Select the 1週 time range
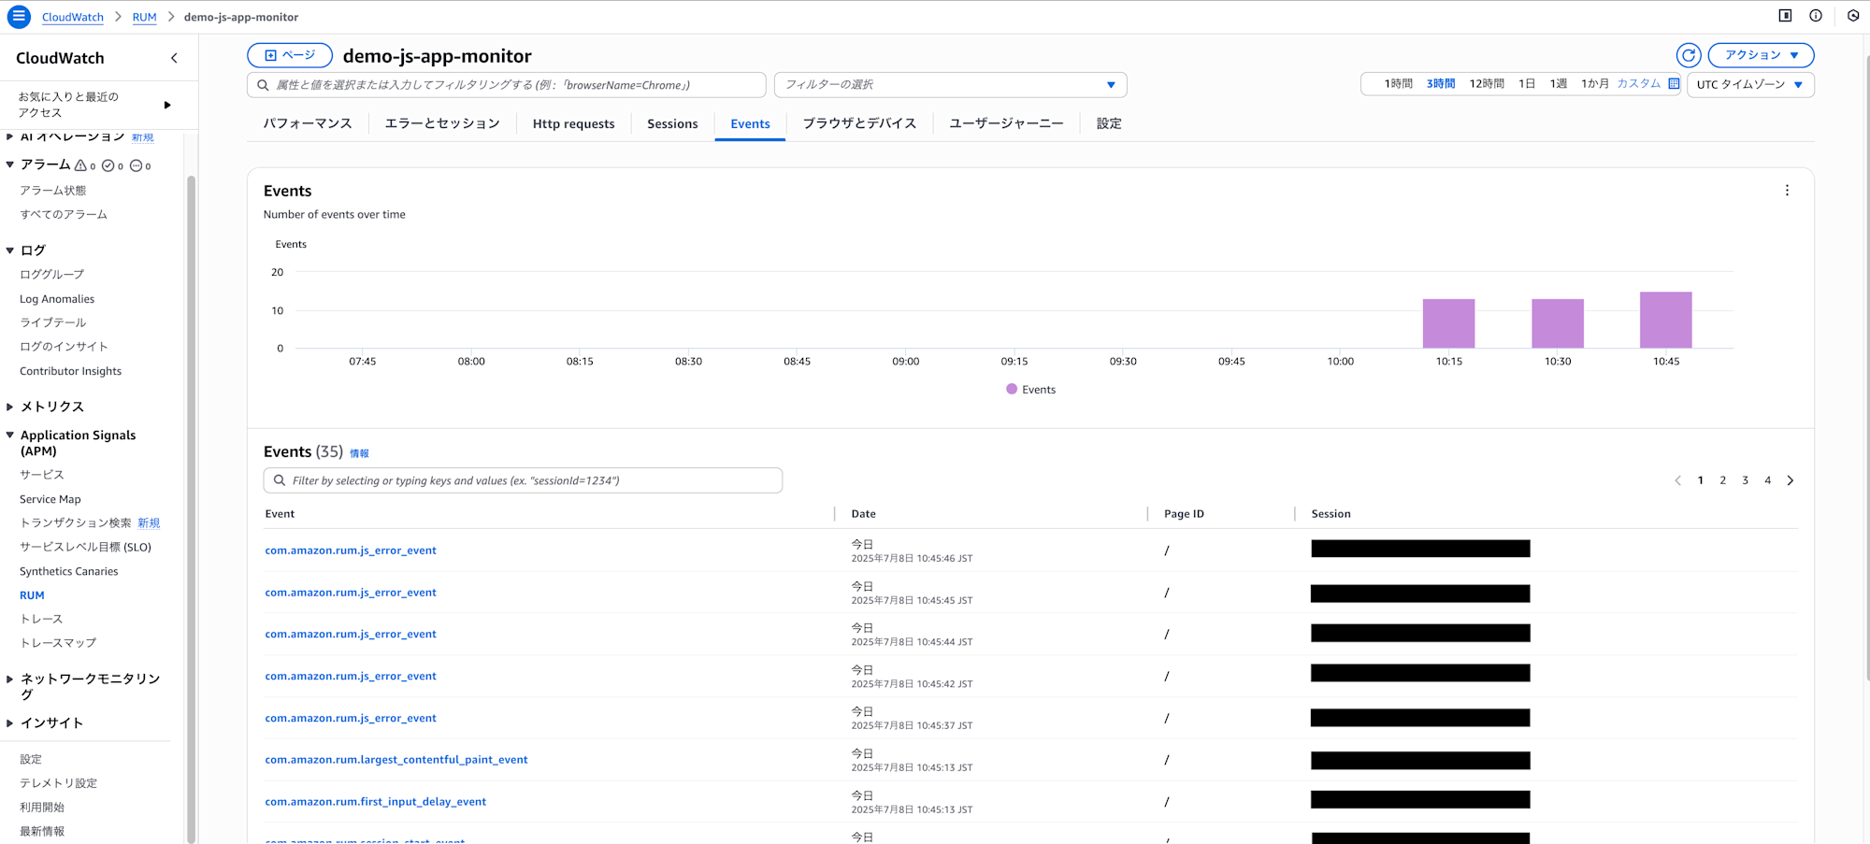1870x844 pixels. coord(1558,84)
